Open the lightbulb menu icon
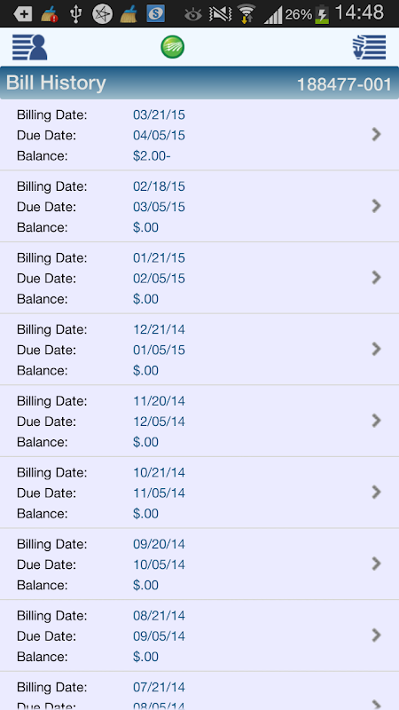 point(369,47)
